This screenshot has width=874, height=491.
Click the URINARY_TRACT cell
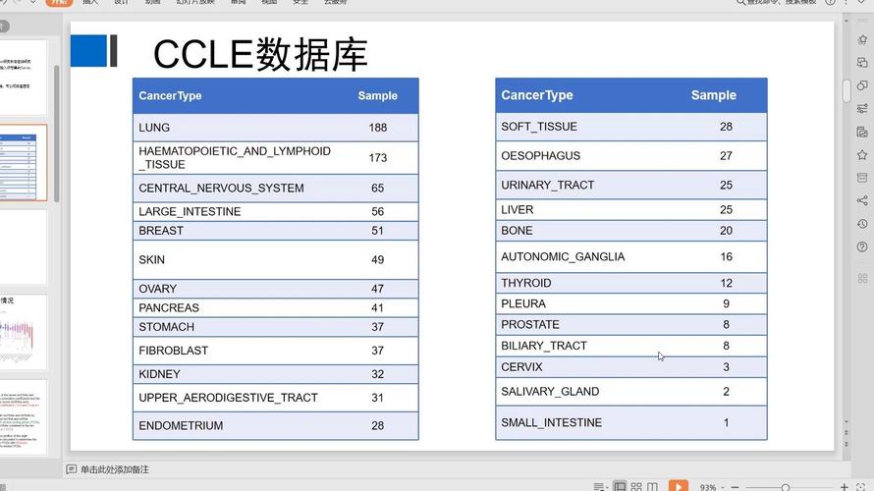(x=547, y=185)
